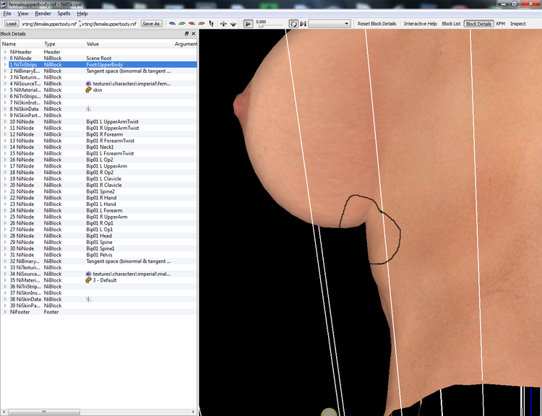Click the texture flower icon in row 4

click(x=88, y=84)
